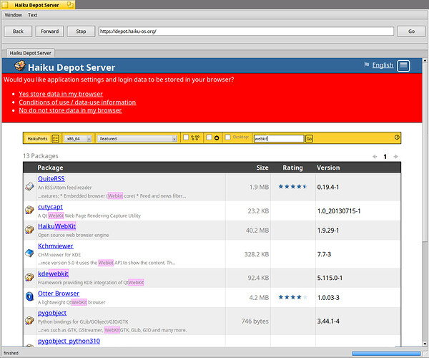Viewport: 429px width, 358px height.
Task: Click the blue loading progress bar in the status bar
Action: point(386,353)
